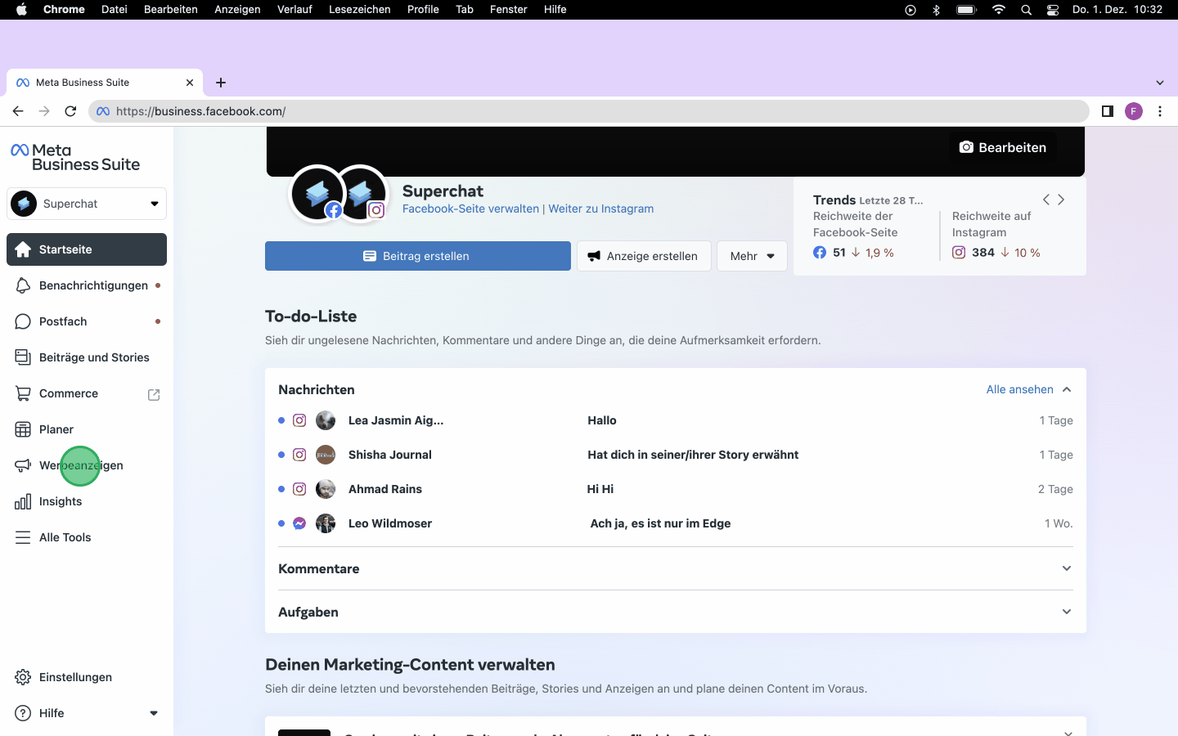Open the Apple menu
This screenshot has width=1178, height=736.
[x=21, y=10]
